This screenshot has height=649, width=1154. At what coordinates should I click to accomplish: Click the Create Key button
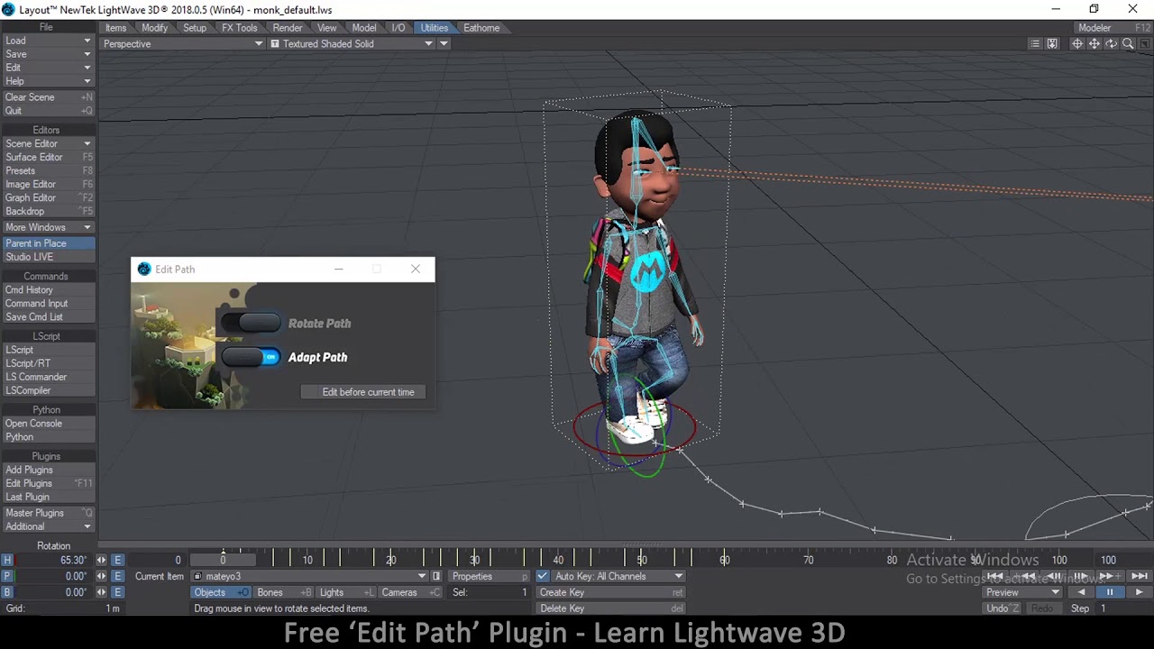tap(610, 592)
